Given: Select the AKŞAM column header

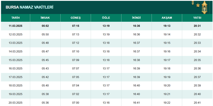Looking at the screenshot, I should pyautogui.click(x=167, y=18).
